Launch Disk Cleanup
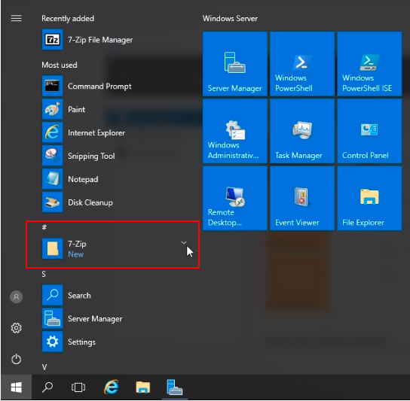Screen dimensions: 410x401 [x=78, y=202]
